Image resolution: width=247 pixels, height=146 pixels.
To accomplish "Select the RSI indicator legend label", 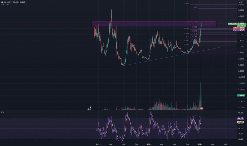I will (3, 112).
